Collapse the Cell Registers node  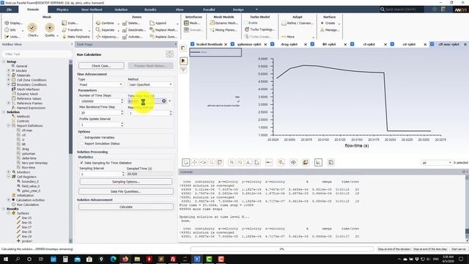pyautogui.click(x=9, y=177)
